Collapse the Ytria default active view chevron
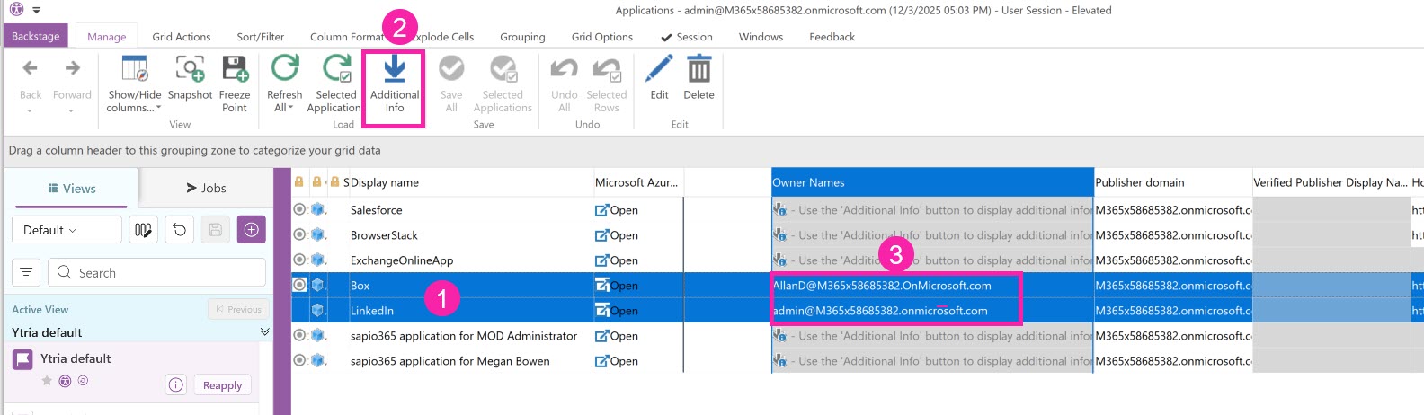The width and height of the screenshot is (1424, 415). (264, 332)
